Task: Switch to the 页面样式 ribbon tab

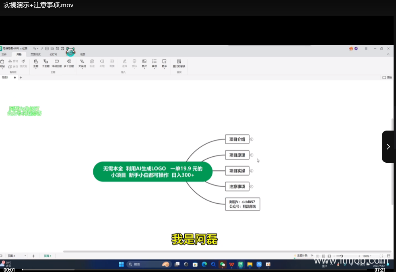Action: pos(35,54)
